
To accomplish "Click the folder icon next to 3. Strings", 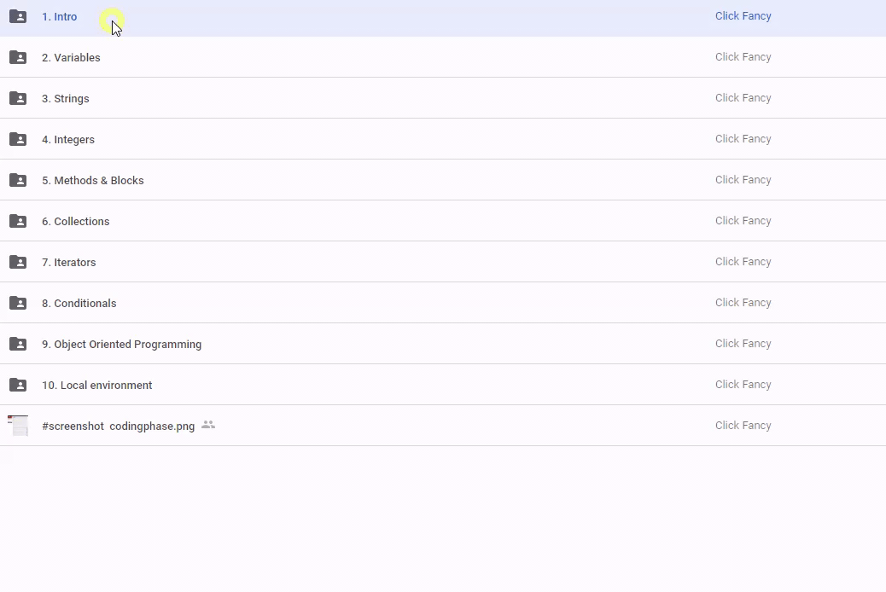I will click(18, 98).
